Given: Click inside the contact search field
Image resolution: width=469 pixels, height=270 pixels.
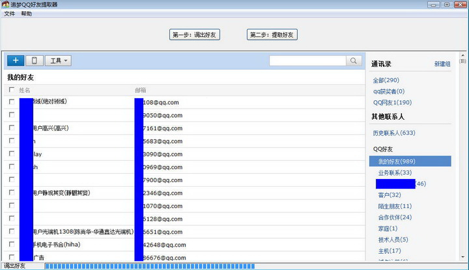Looking at the screenshot, I should 307,61.
